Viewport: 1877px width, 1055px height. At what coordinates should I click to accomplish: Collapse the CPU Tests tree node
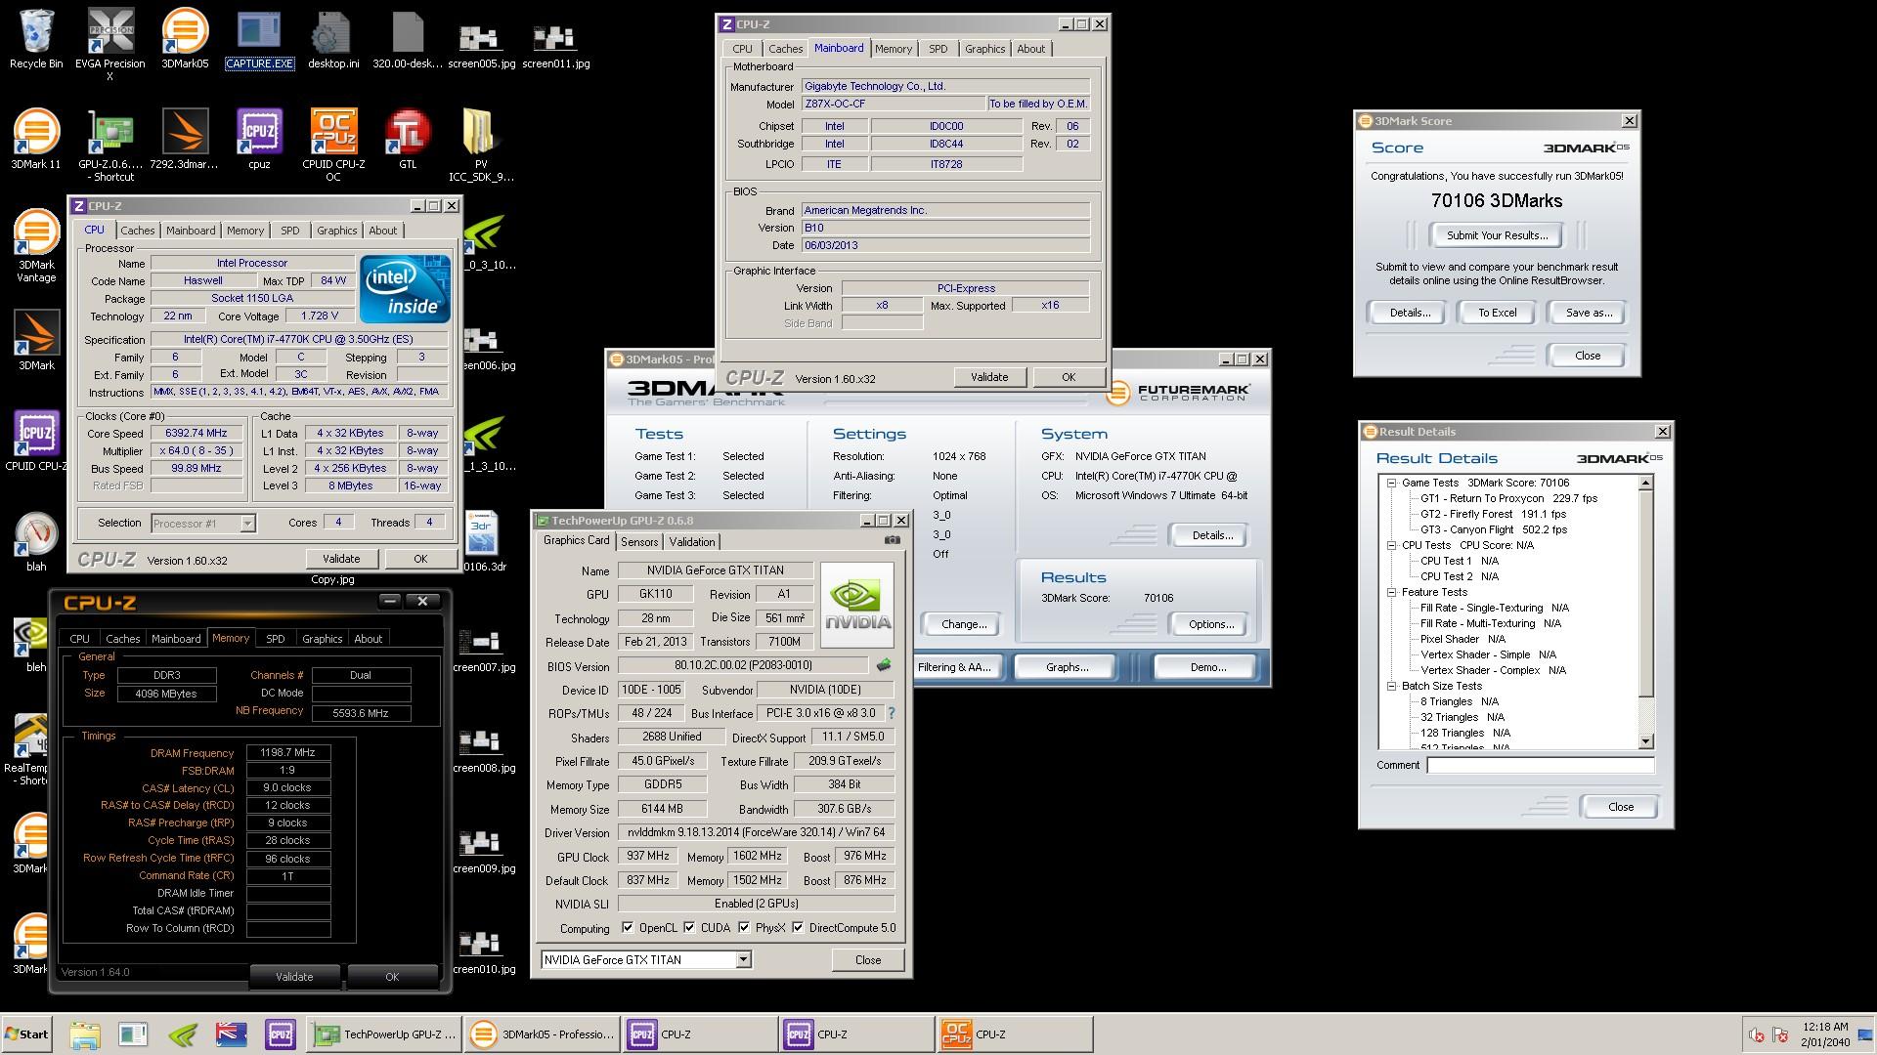coord(1391,545)
